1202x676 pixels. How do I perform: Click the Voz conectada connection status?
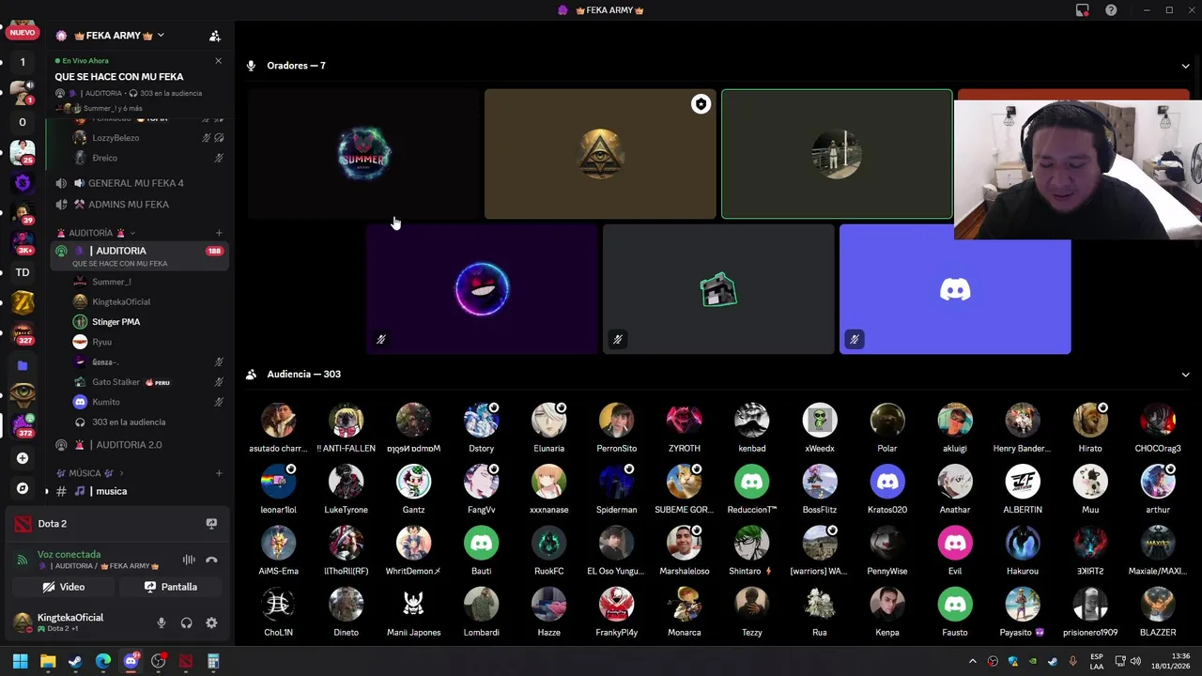click(x=69, y=555)
